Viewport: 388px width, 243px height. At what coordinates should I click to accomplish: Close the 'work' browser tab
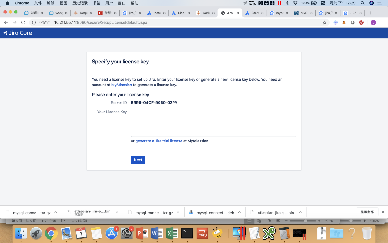point(213,13)
